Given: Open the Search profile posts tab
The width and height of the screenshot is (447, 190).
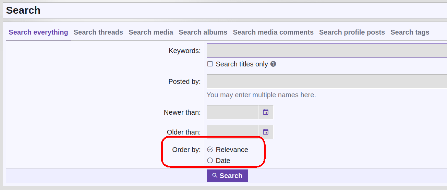Looking at the screenshot, I should 352,32.
